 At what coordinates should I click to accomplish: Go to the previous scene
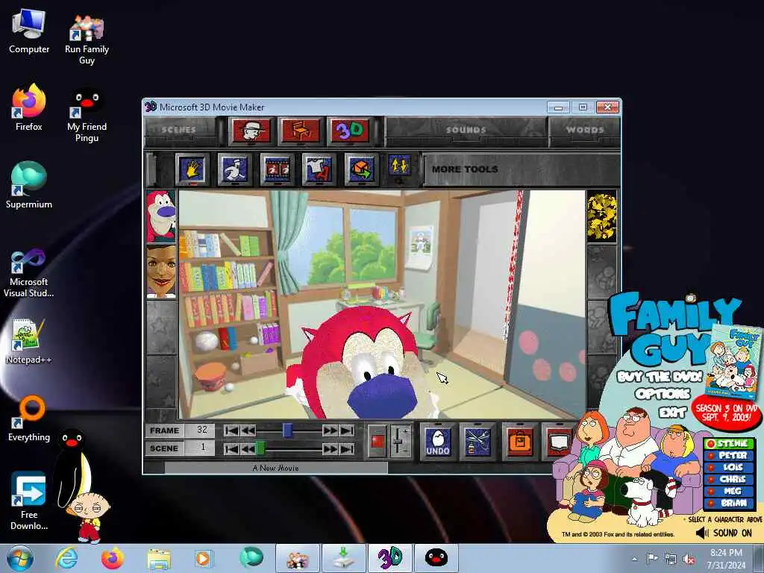248,448
